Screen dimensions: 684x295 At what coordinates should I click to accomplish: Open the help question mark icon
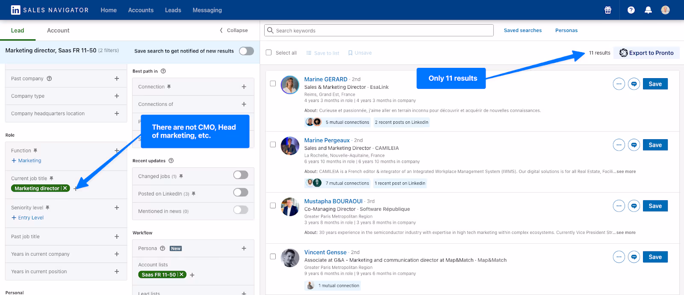[x=631, y=10]
